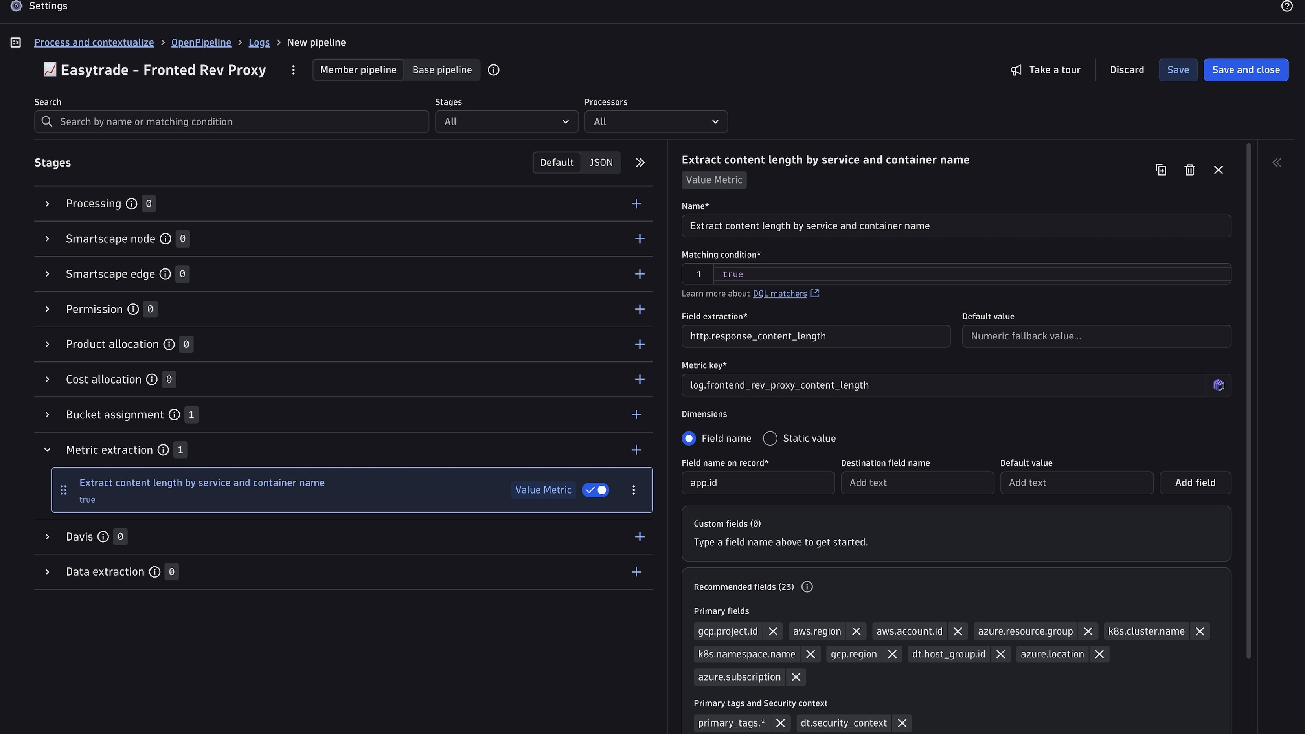The image size is (1305, 734).
Task: Open metric key browser cube icon
Action: tap(1219, 385)
